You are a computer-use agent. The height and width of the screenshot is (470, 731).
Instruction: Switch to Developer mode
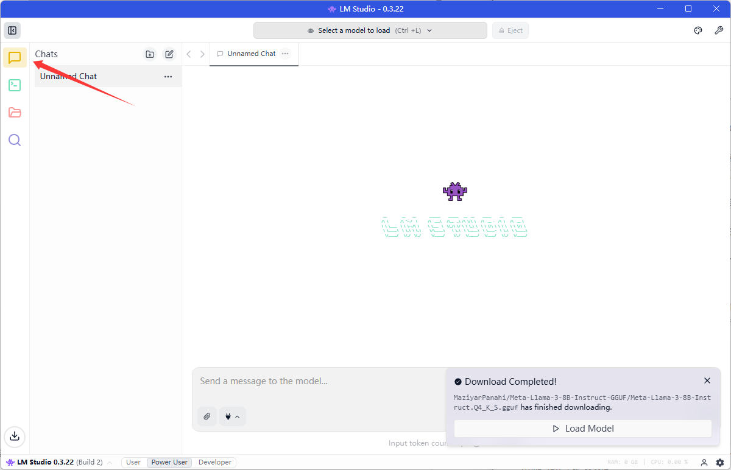215,462
